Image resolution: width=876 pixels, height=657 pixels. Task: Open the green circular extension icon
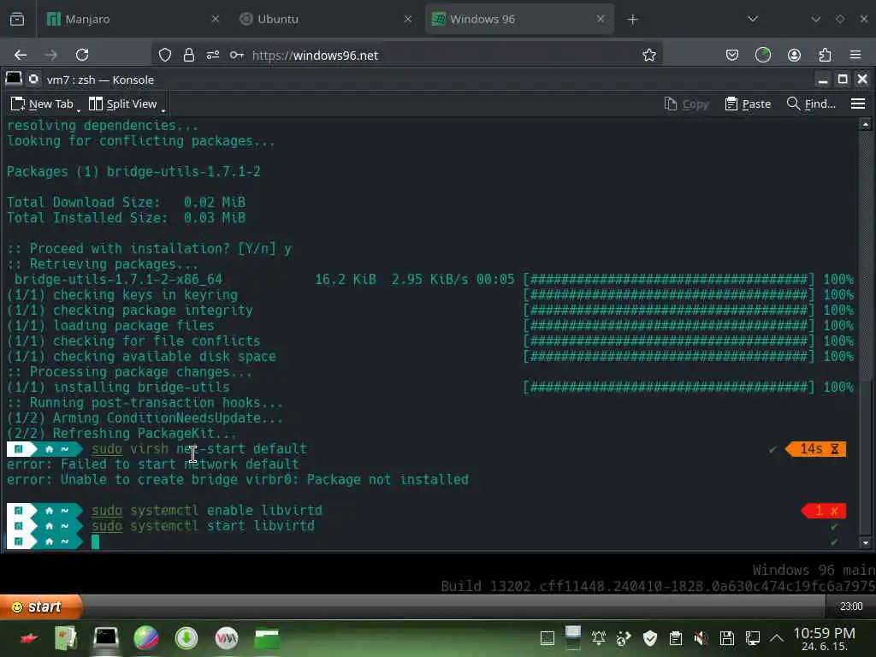pos(763,55)
